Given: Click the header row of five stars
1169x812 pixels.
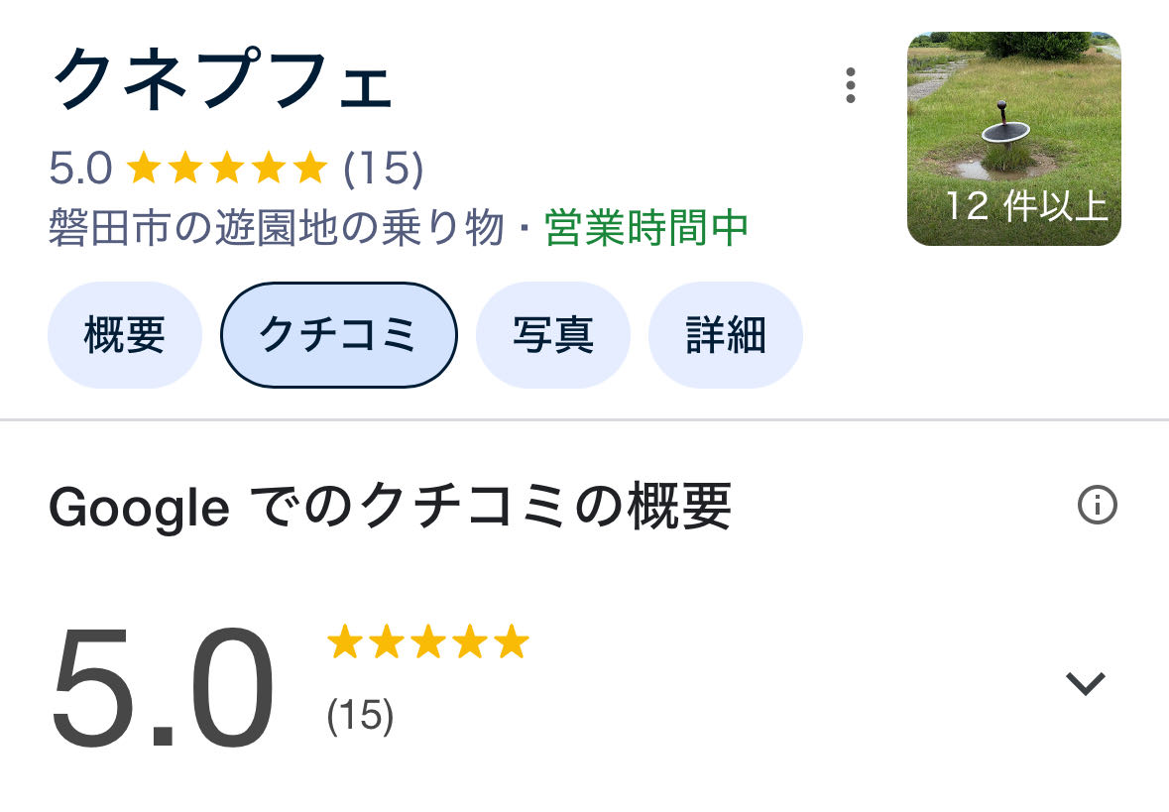Looking at the screenshot, I should (227, 169).
